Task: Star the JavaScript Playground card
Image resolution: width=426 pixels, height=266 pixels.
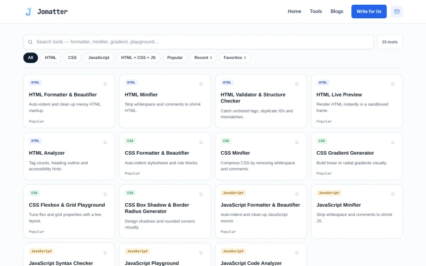Action: [201, 253]
